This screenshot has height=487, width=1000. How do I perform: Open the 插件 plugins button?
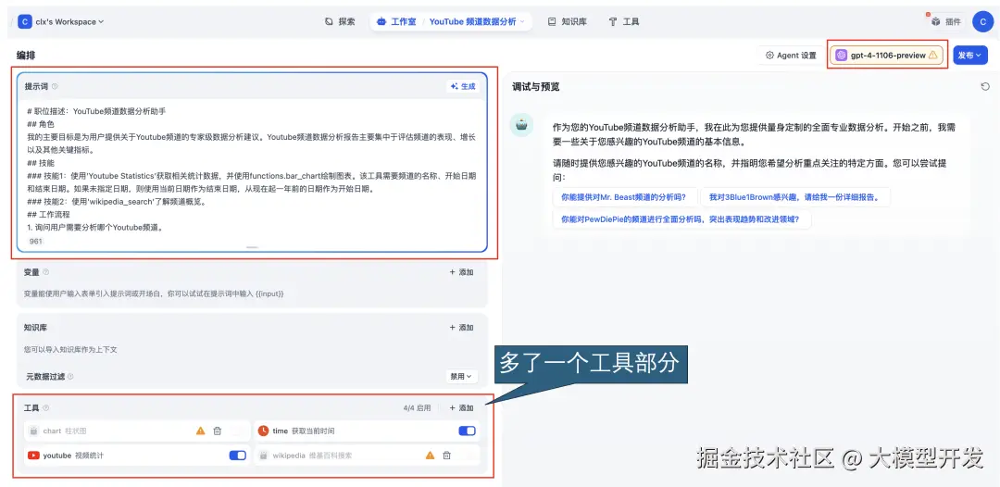(x=945, y=21)
